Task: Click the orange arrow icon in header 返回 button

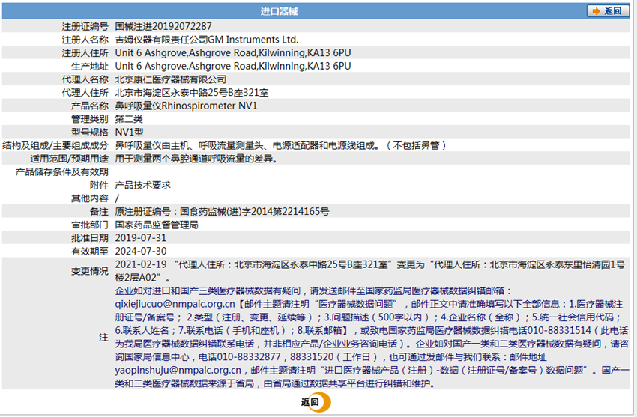Action: tap(596, 11)
